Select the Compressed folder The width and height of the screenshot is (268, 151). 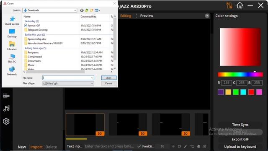click(35, 57)
